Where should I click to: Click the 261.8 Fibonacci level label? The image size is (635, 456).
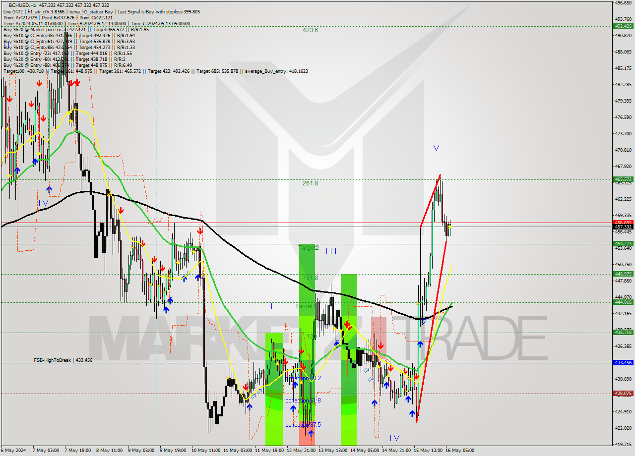(310, 183)
